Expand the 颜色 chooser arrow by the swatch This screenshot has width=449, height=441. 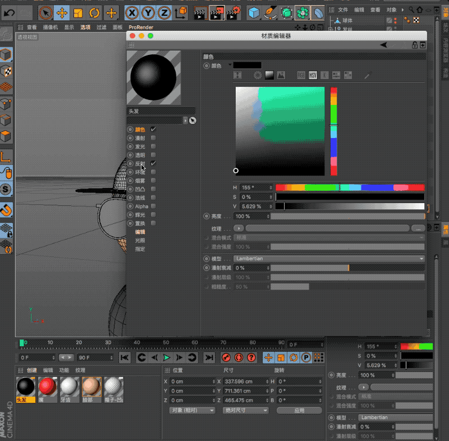(x=230, y=65)
